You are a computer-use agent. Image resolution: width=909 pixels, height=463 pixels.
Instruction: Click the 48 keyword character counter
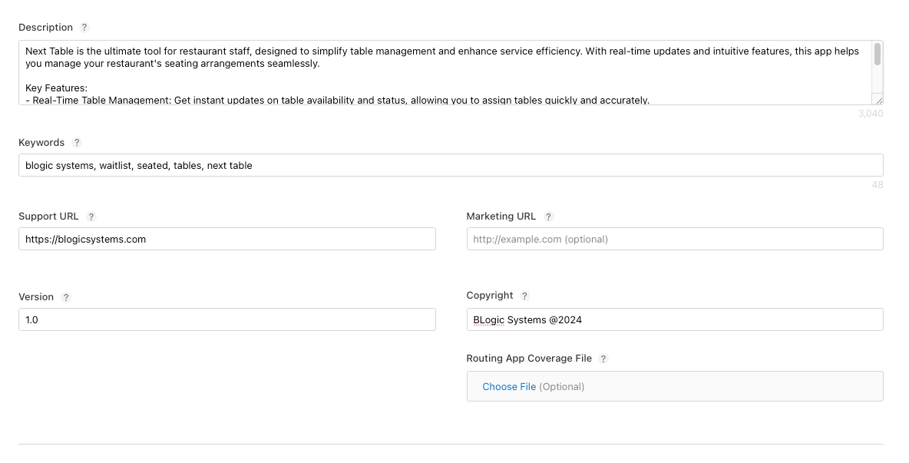[878, 184]
